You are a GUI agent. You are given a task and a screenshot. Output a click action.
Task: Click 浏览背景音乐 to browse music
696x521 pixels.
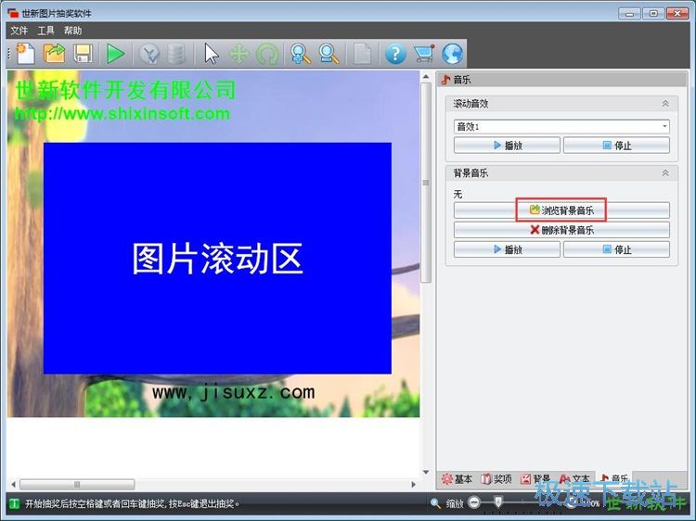(561, 210)
